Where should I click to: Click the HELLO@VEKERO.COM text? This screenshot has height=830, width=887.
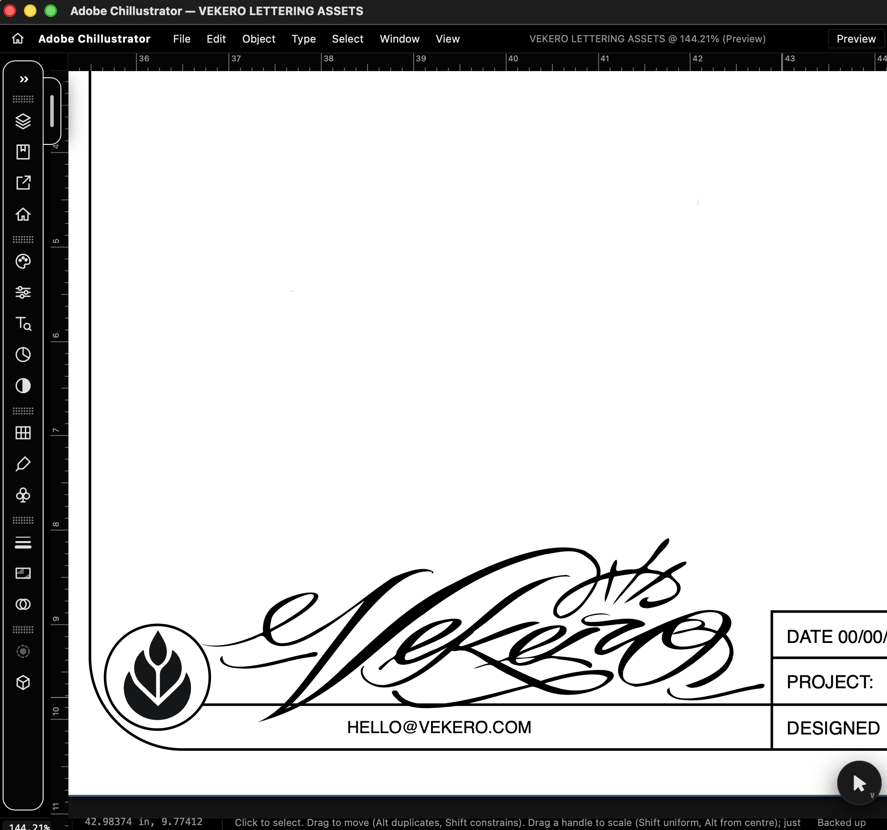pyautogui.click(x=440, y=727)
